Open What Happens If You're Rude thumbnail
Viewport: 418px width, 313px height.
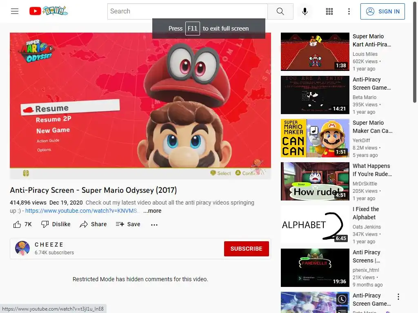315,181
